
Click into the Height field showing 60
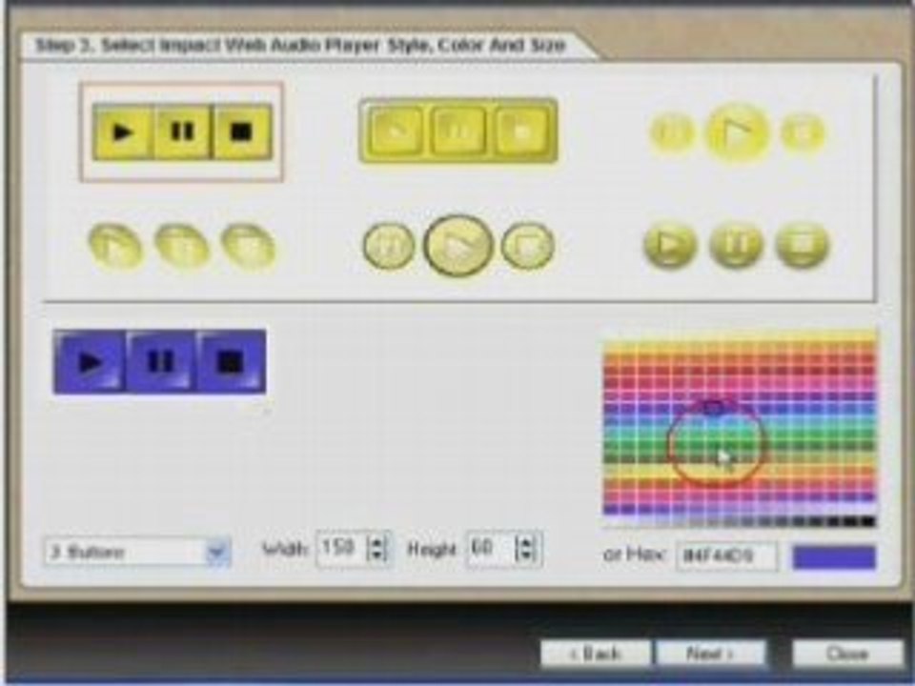click(x=492, y=549)
